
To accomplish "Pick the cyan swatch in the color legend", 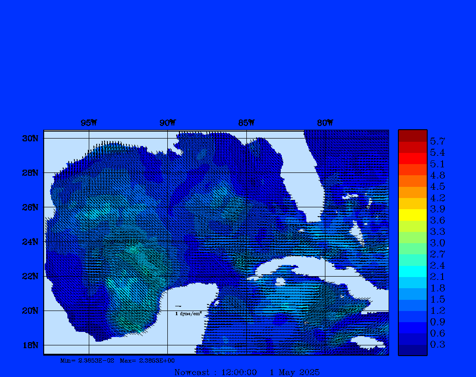I will pyautogui.click(x=412, y=271).
